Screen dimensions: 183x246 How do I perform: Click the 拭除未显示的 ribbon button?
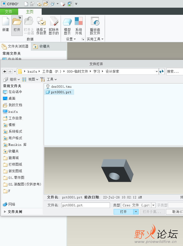tap(54, 26)
